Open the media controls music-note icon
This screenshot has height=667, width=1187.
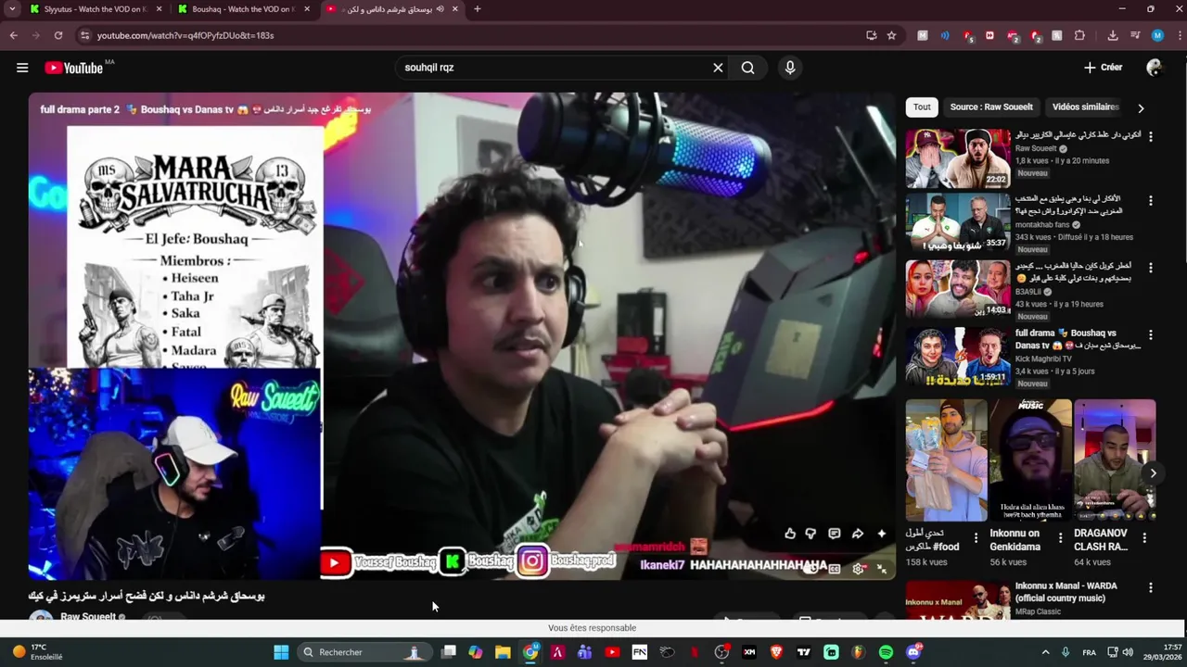1135,35
